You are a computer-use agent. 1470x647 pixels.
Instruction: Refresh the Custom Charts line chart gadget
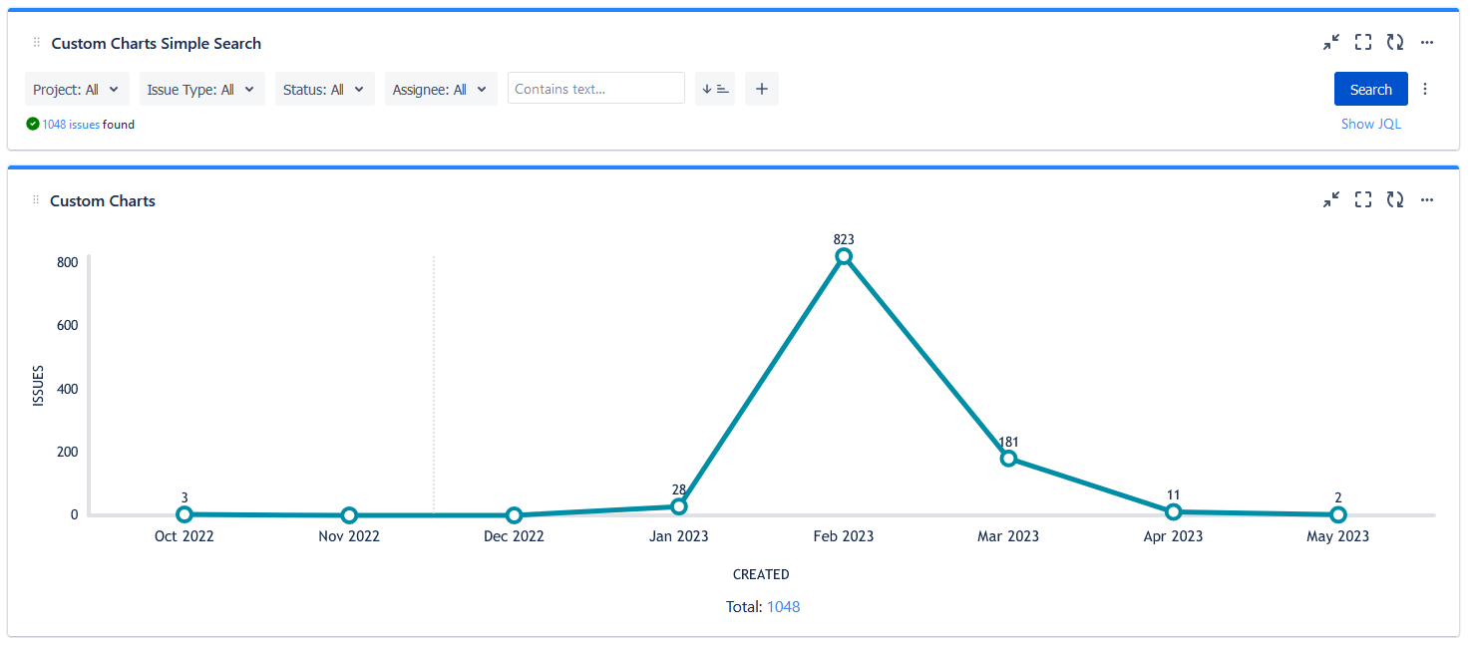coord(1395,200)
